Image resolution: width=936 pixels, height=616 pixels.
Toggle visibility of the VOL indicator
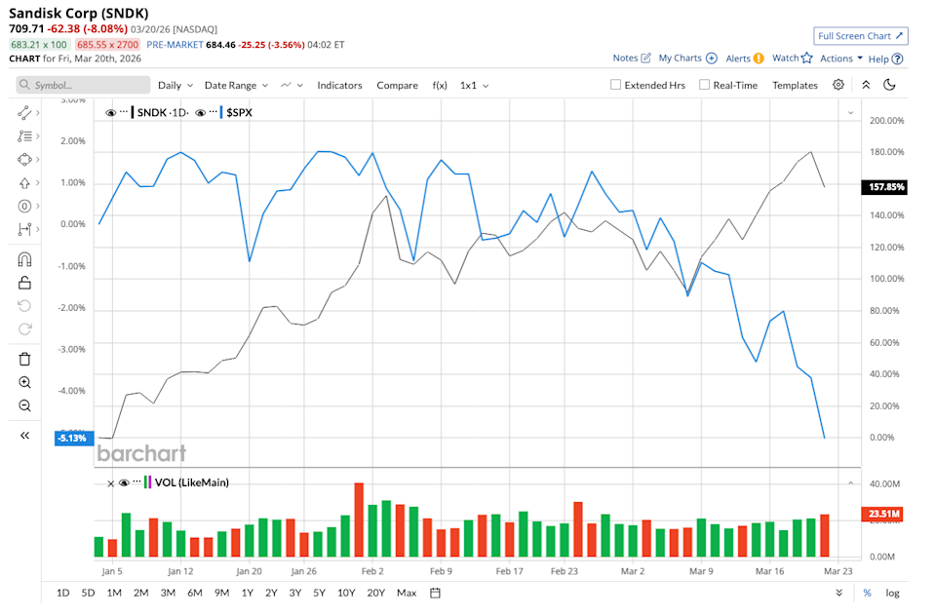pos(124,482)
